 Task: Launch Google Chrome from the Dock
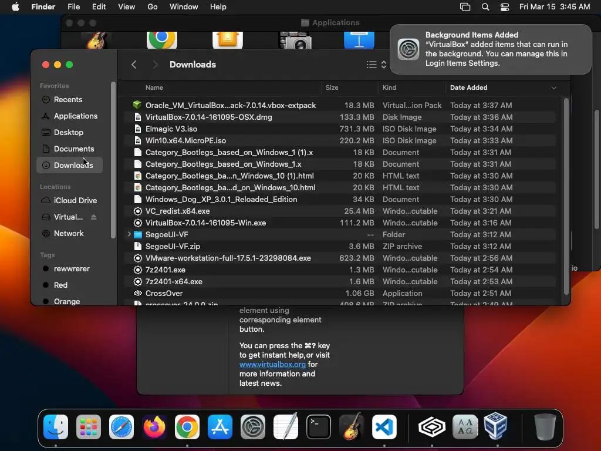[187, 426]
